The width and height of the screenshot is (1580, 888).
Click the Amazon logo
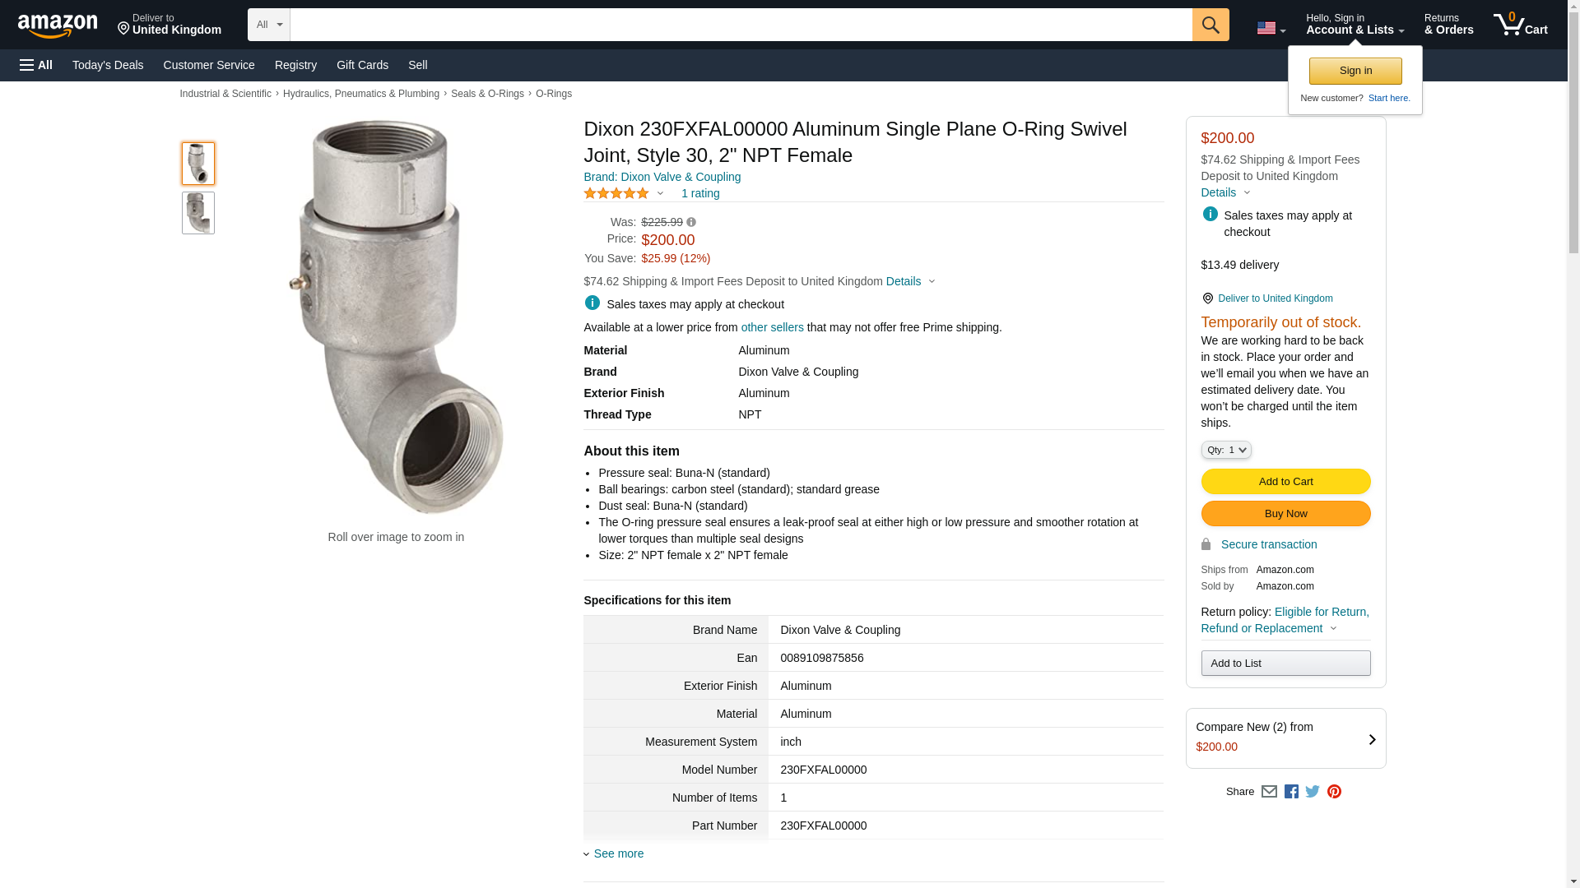tap(58, 26)
